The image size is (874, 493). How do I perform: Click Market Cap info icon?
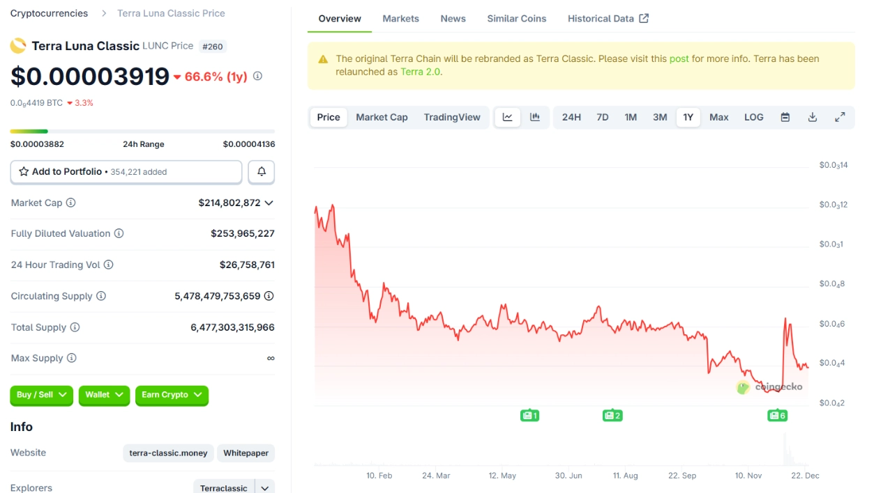point(70,203)
